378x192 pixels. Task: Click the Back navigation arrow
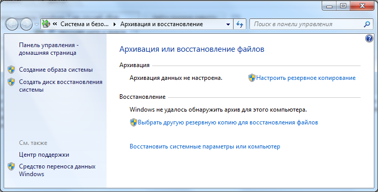(12, 24)
